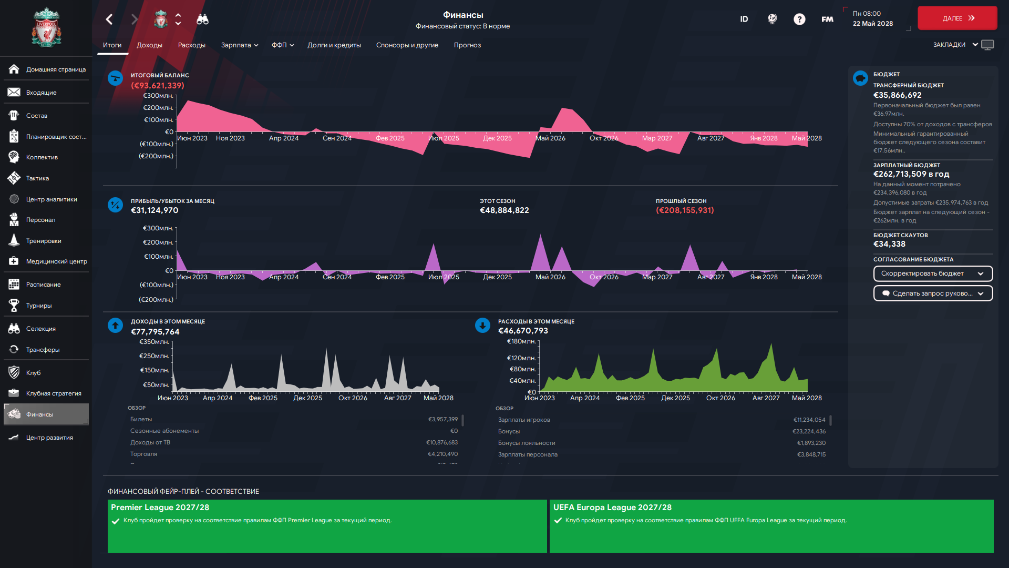This screenshot has height=568, width=1009.
Task: Click the FM logo icon
Action: point(827,19)
